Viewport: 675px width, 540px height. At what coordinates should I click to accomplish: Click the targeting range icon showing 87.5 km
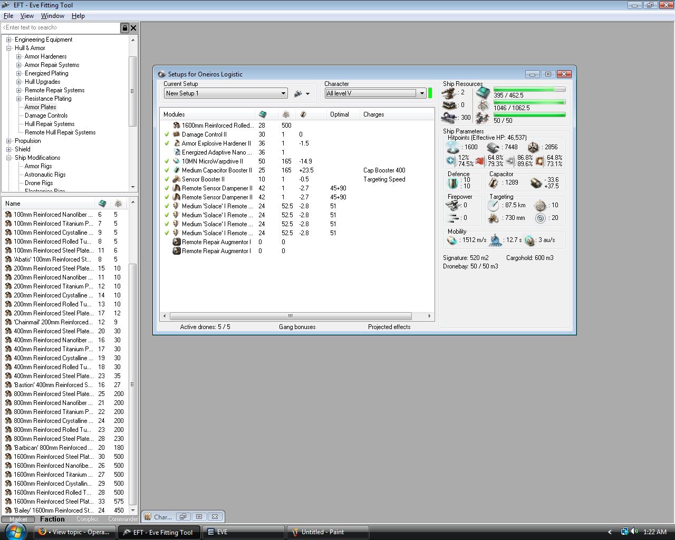pyautogui.click(x=494, y=205)
